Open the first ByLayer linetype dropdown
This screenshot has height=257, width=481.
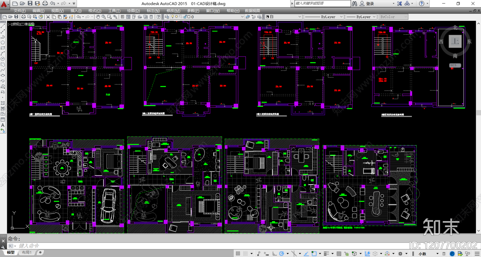click(x=323, y=17)
